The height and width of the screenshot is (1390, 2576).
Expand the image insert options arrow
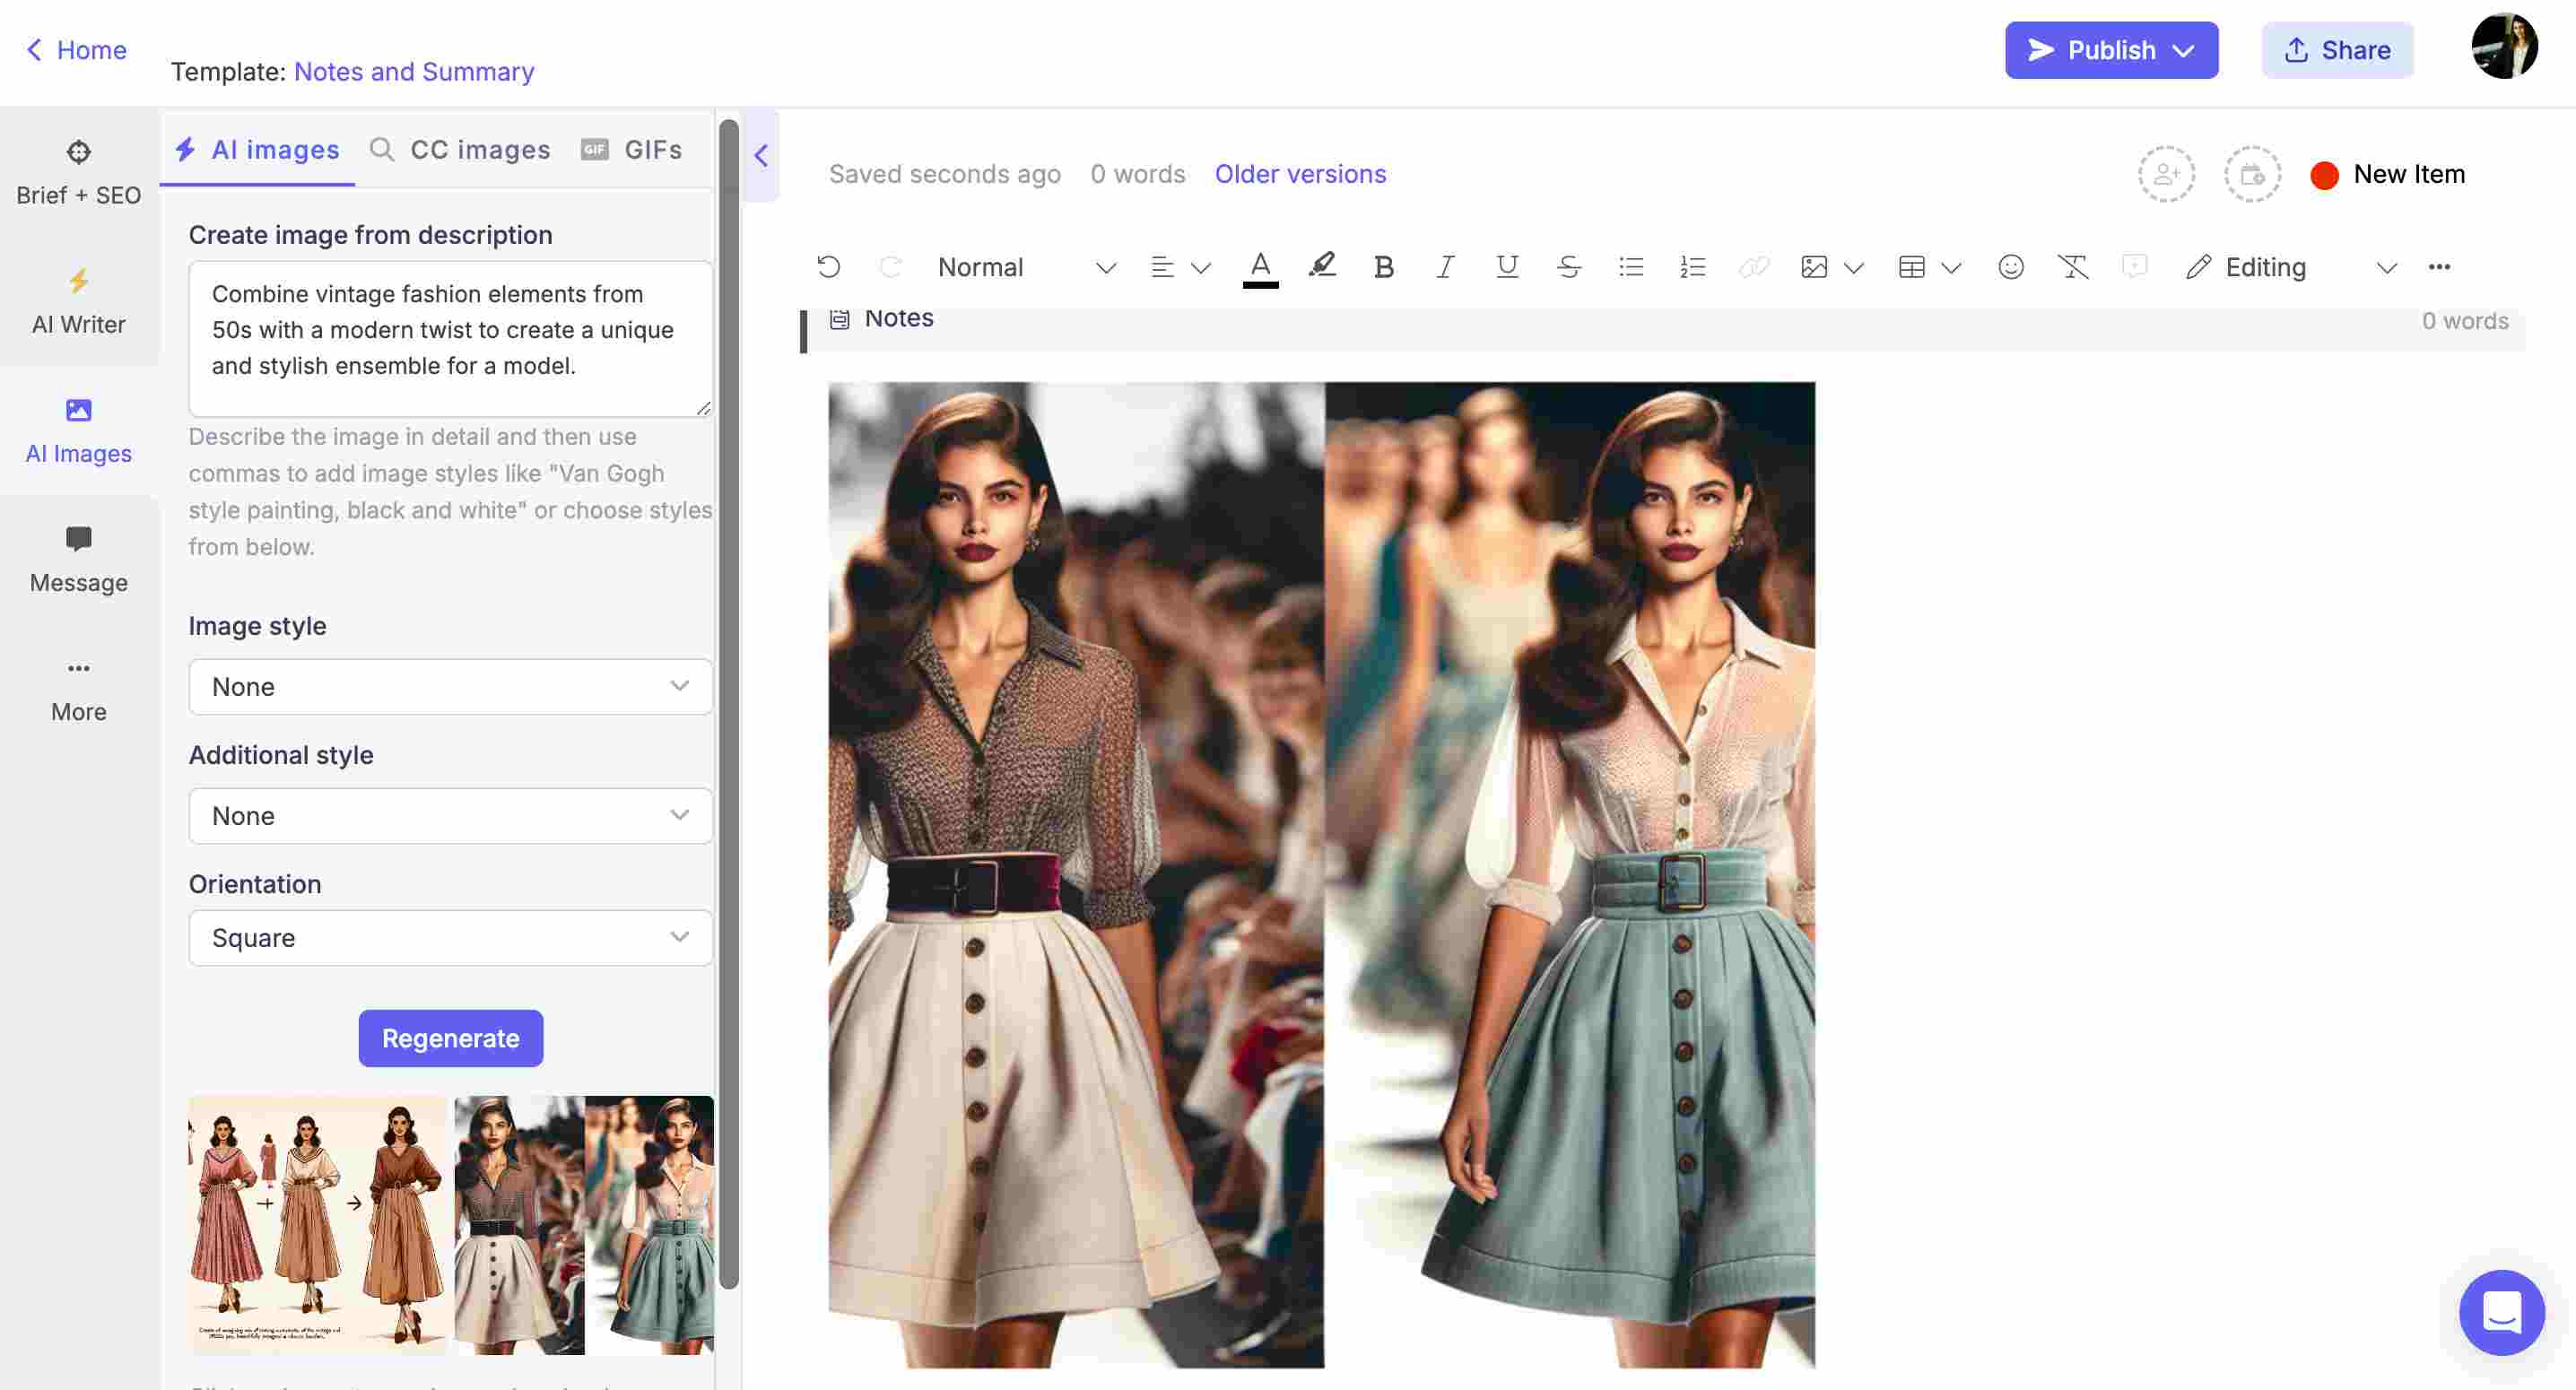(1853, 268)
